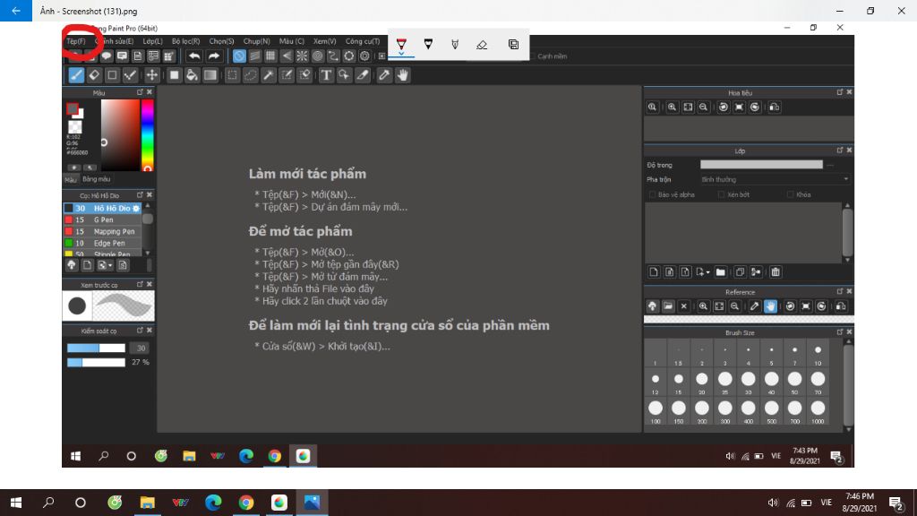
Task: Expand the brush add dropdown under the brush list
Action: click(x=110, y=265)
